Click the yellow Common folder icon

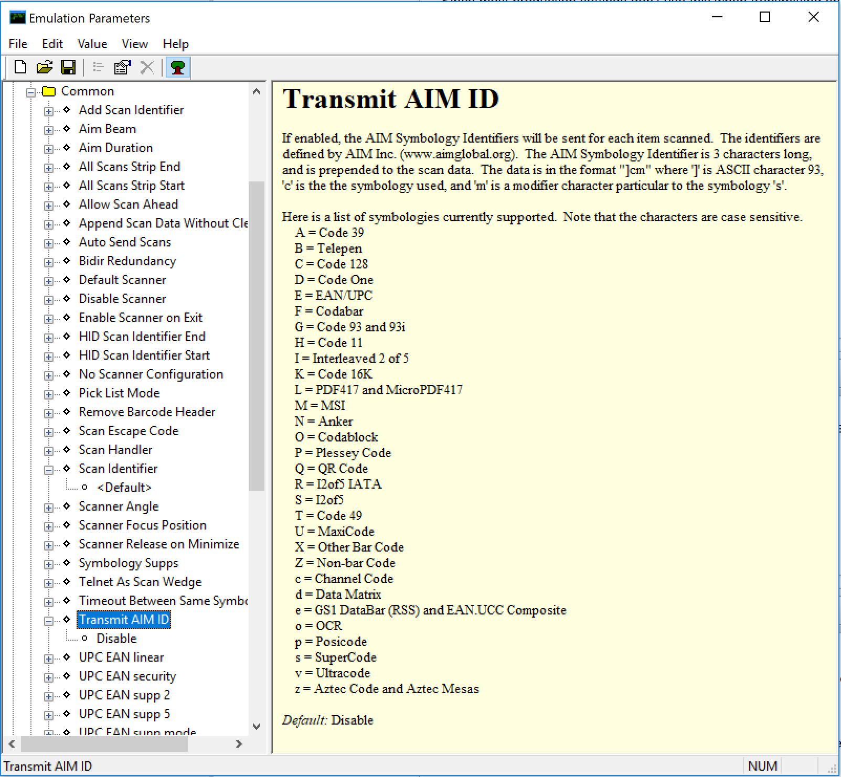(x=49, y=91)
